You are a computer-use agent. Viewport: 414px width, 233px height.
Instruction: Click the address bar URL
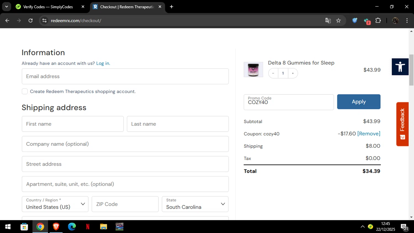point(76,21)
